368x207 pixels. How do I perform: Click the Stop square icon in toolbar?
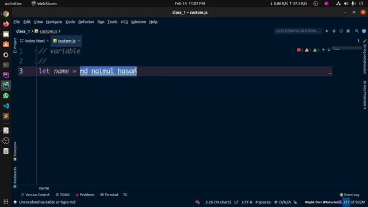click(348, 31)
